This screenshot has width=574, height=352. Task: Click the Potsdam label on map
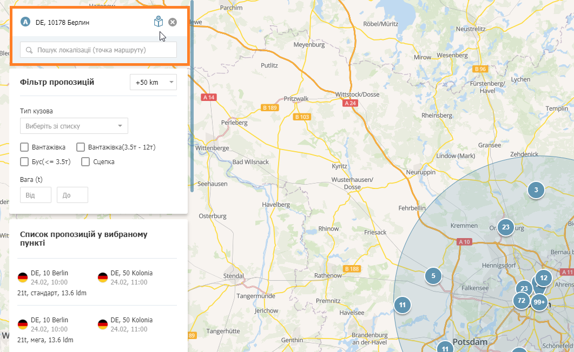tap(470, 342)
